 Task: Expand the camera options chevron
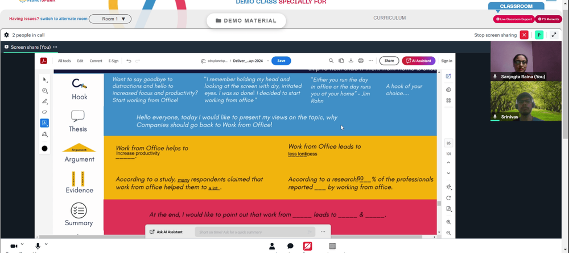(22, 244)
